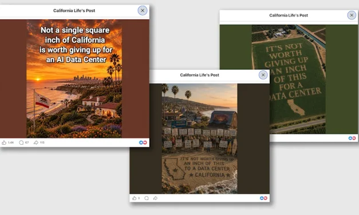Image resolution: width=359 pixels, height=215 pixels.
Task: Click 'California Life's Post' title above the beach image
Action: click(x=199, y=75)
